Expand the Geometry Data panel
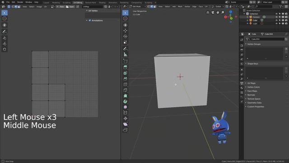The width and height of the screenshot is (289, 163). coord(246,103)
